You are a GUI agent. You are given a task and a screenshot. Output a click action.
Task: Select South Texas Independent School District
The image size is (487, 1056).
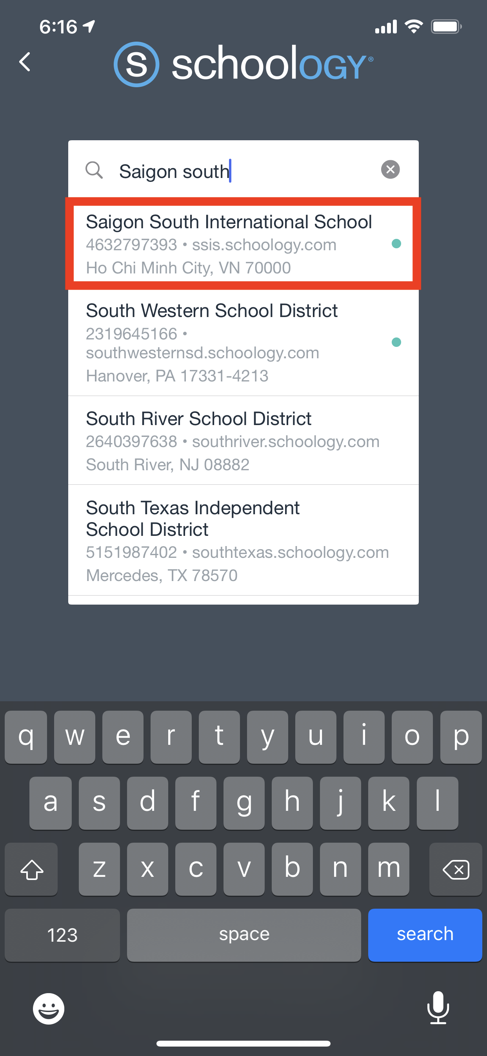tap(229, 540)
